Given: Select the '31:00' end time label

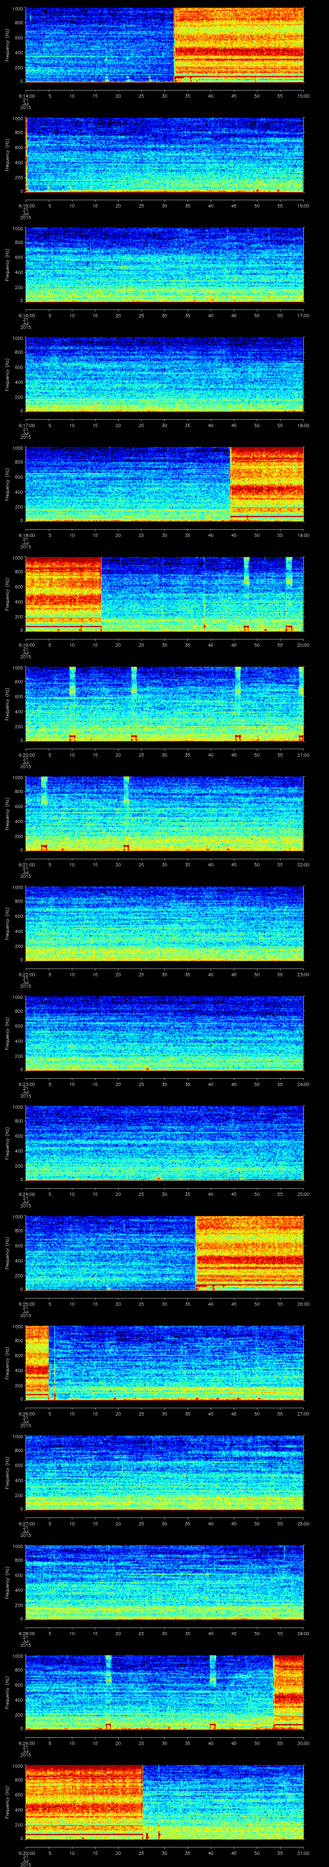Looking at the screenshot, I should 303,1853.
